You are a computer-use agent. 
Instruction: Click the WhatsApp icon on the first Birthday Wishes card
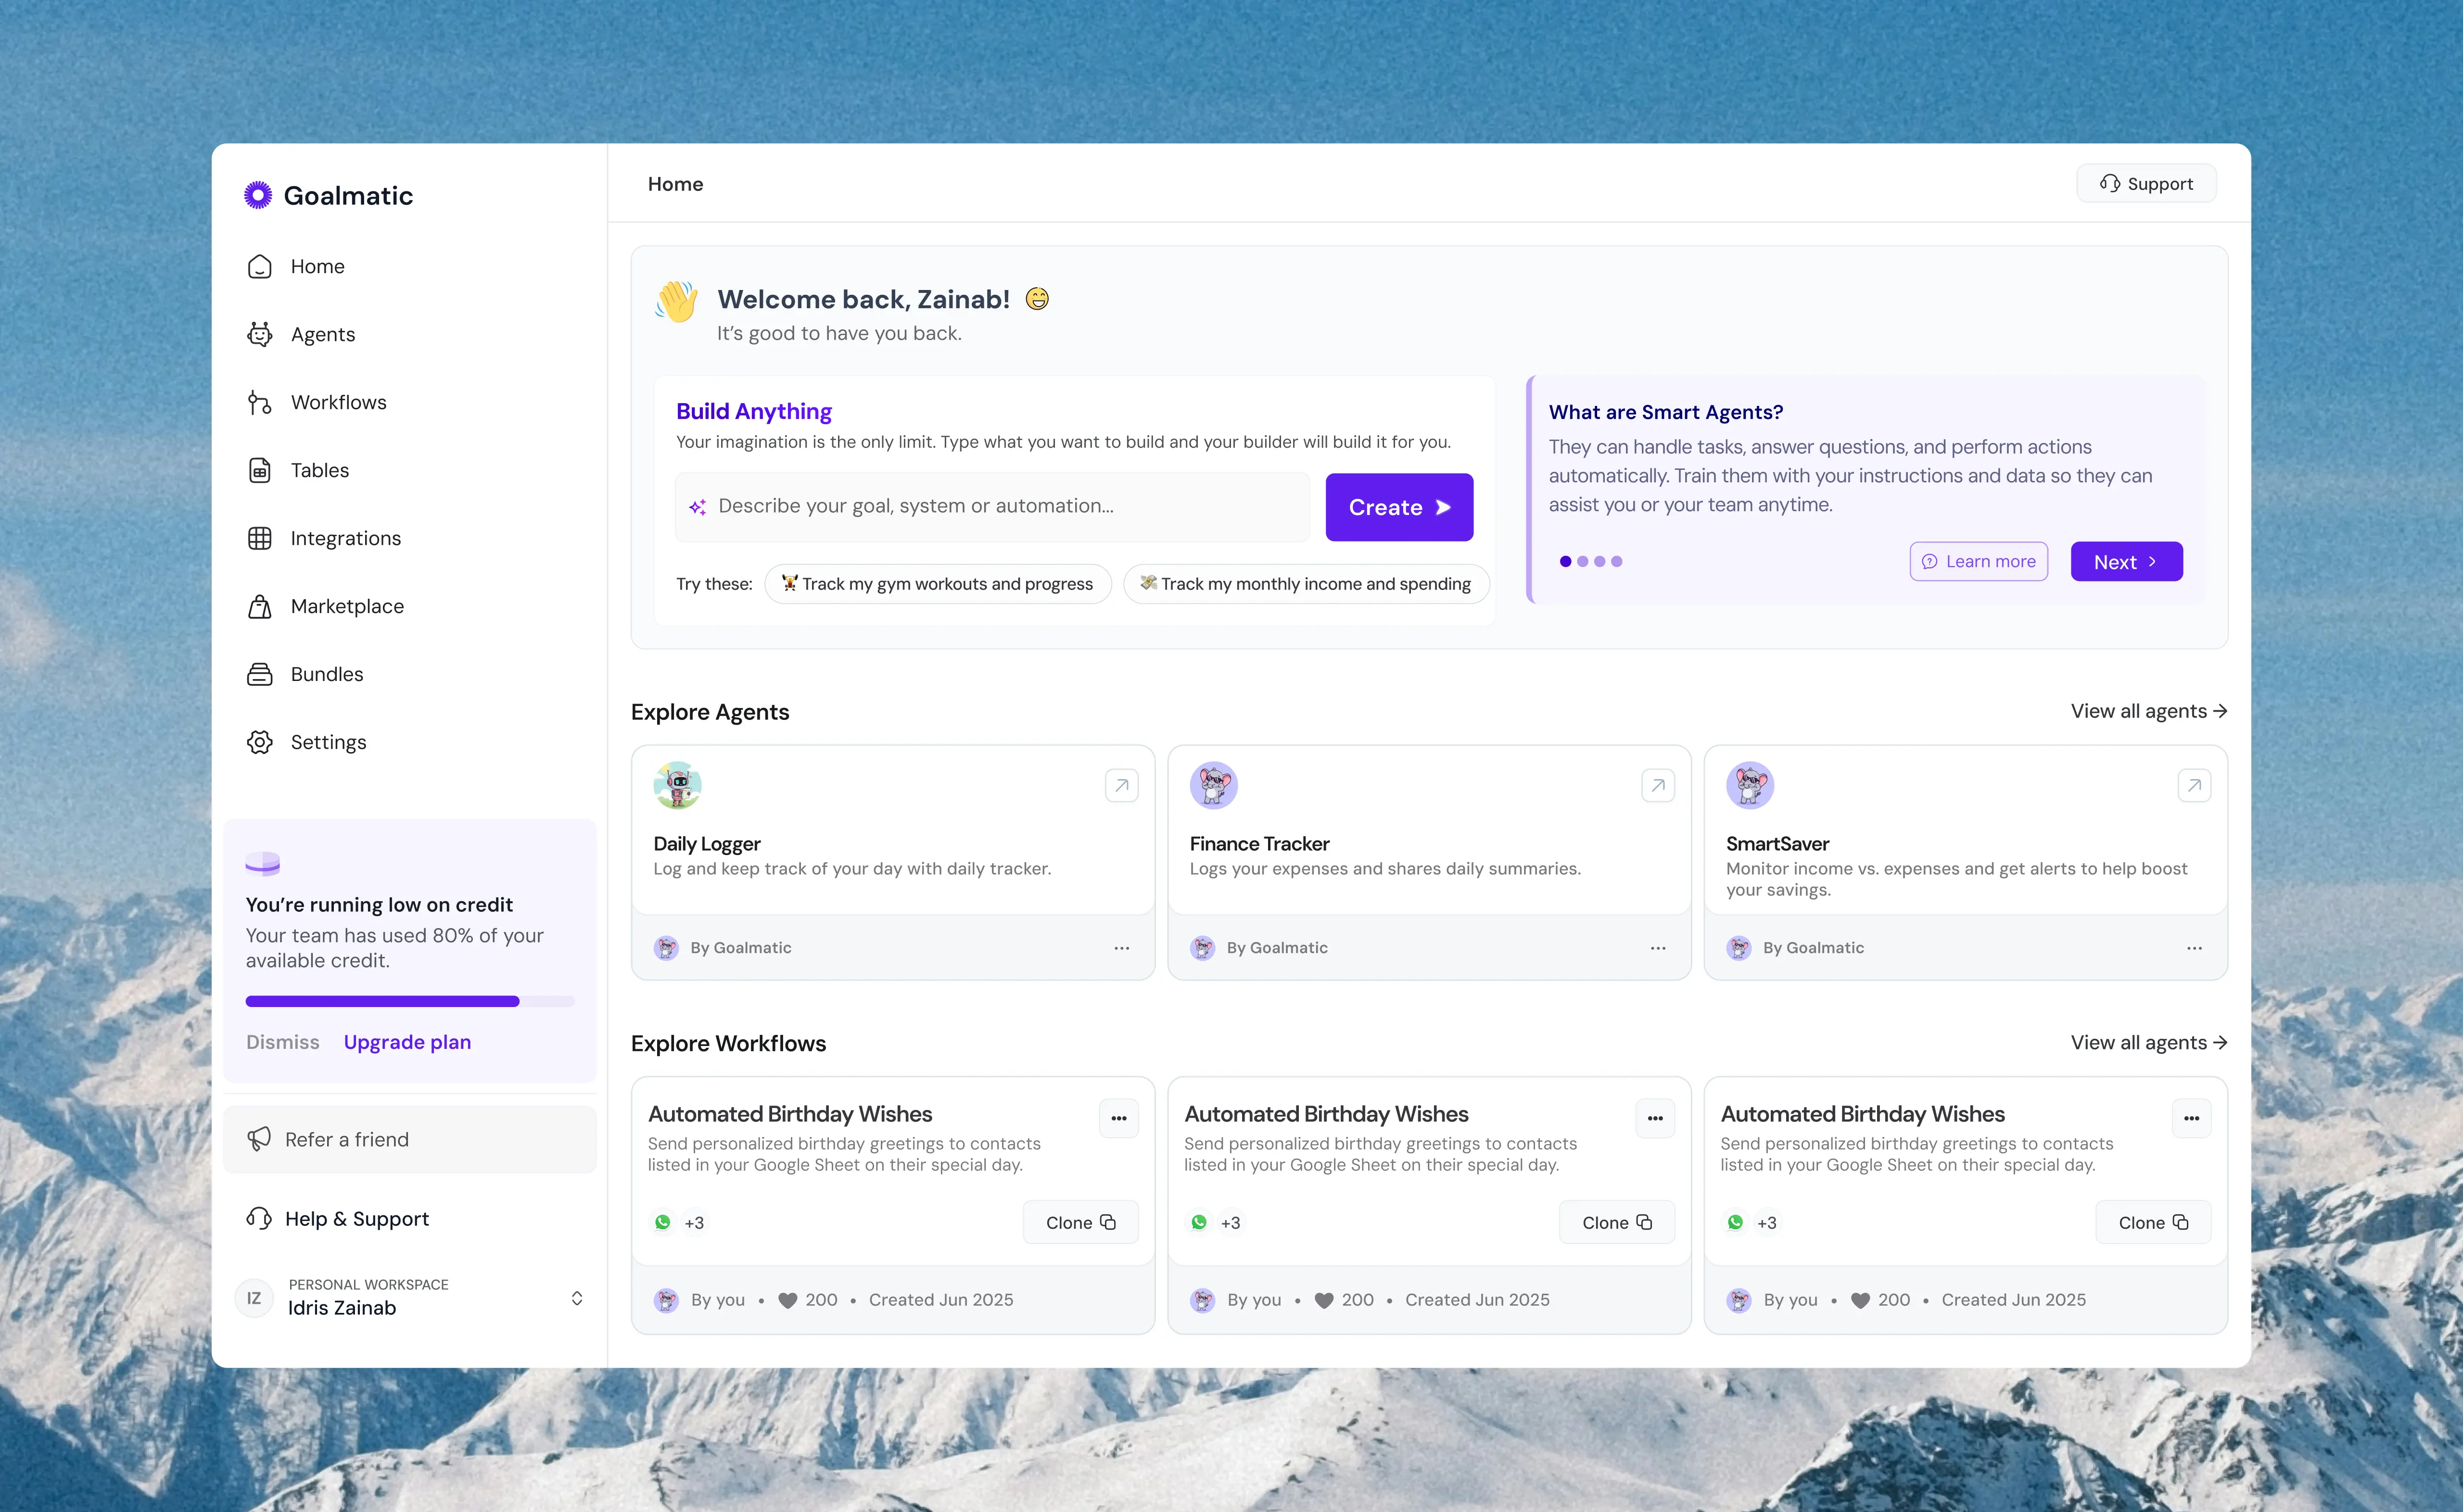[x=663, y=1222]
